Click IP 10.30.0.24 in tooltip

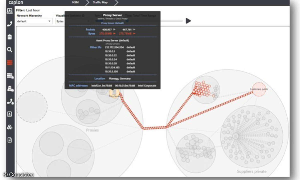coord(111,59)
